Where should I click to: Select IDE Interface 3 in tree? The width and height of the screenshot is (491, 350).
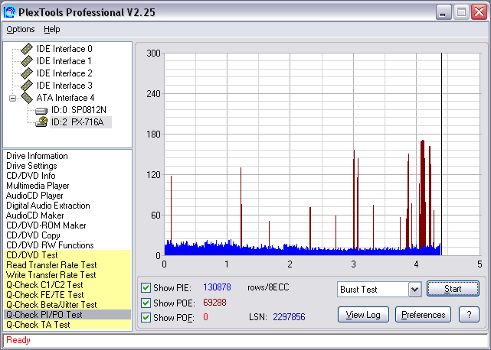coord(64,86)
